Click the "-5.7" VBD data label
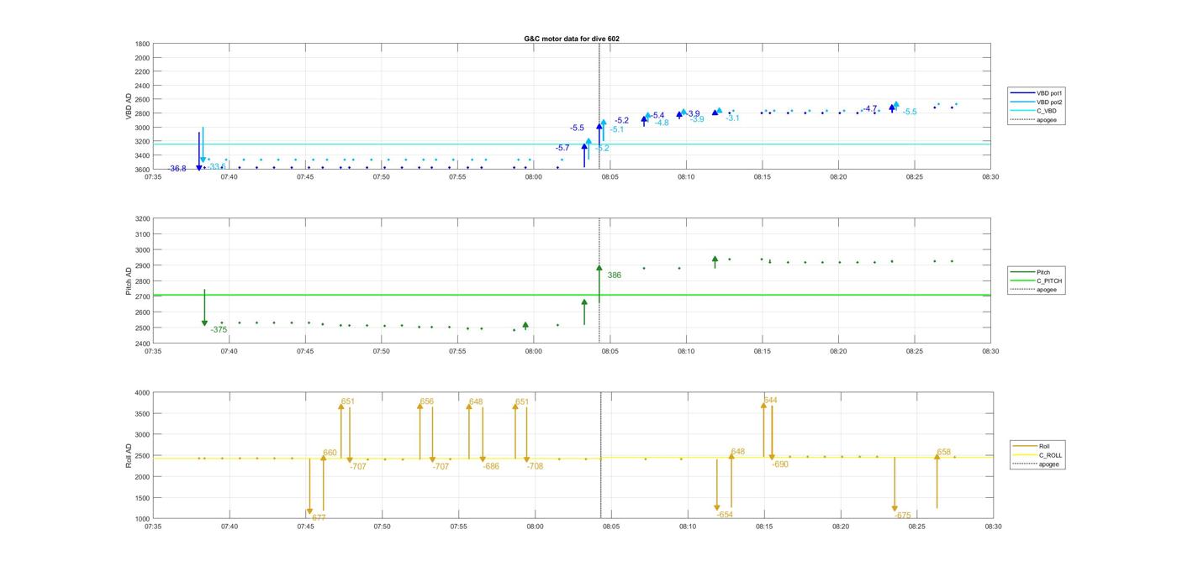 coord(562,148)
